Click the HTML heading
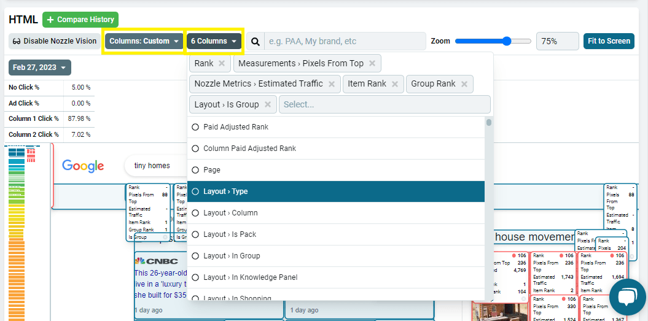648x321 pixels. [23, 20]
